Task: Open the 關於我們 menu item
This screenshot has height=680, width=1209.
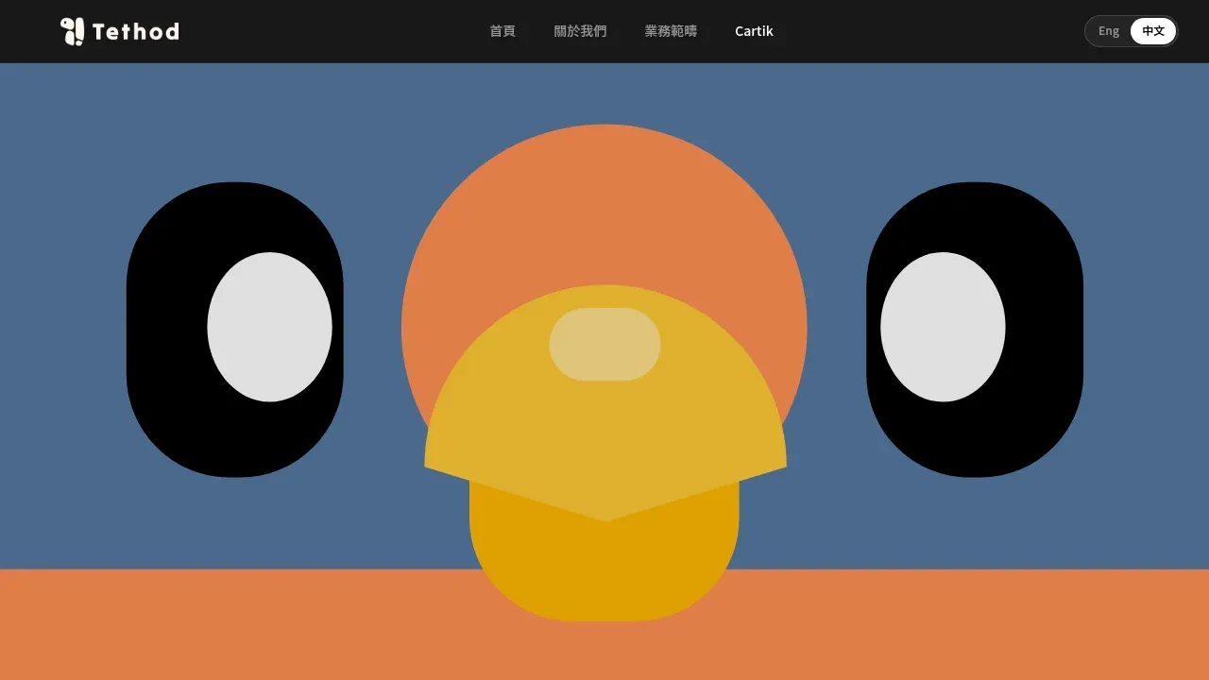Action: click(x=580, y=31)
